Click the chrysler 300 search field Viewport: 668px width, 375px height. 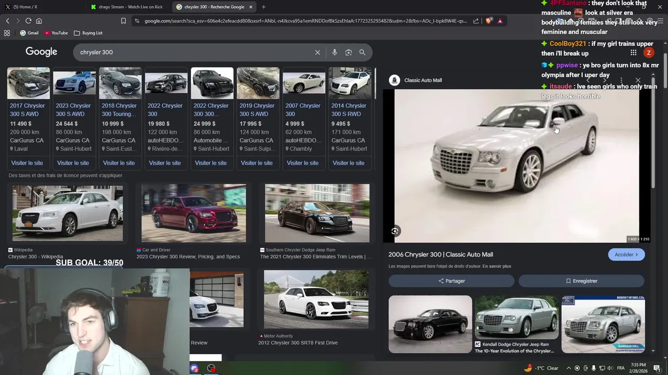(x=193, y=52)
